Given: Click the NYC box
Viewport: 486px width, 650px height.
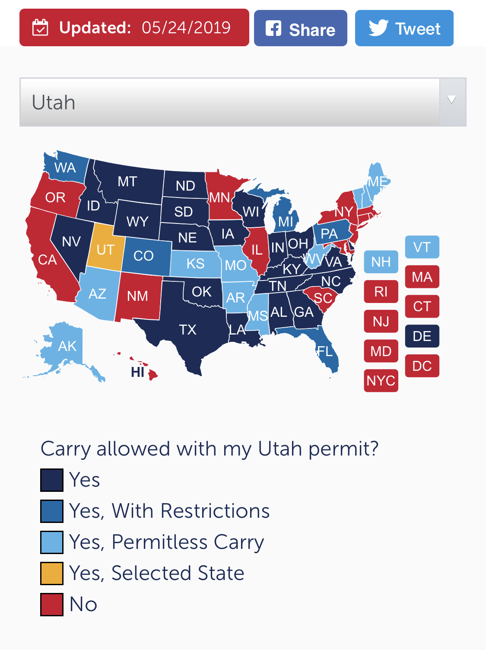Looking at the screenshot, I should click(381, 381).
